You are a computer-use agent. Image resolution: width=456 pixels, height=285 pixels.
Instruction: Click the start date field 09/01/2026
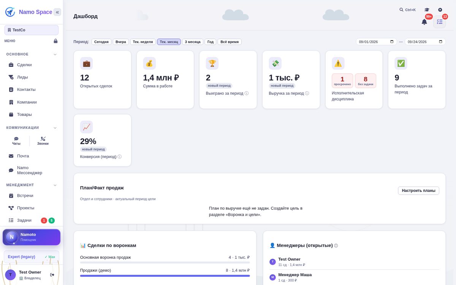tap(376, 42)
